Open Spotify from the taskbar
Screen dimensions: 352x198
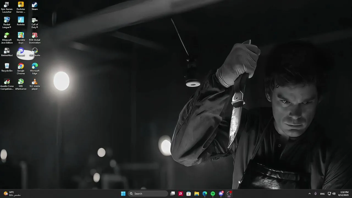click(x=213, y=194)
